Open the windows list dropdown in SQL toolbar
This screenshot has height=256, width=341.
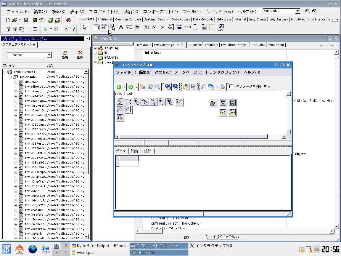tap(217, 87)
